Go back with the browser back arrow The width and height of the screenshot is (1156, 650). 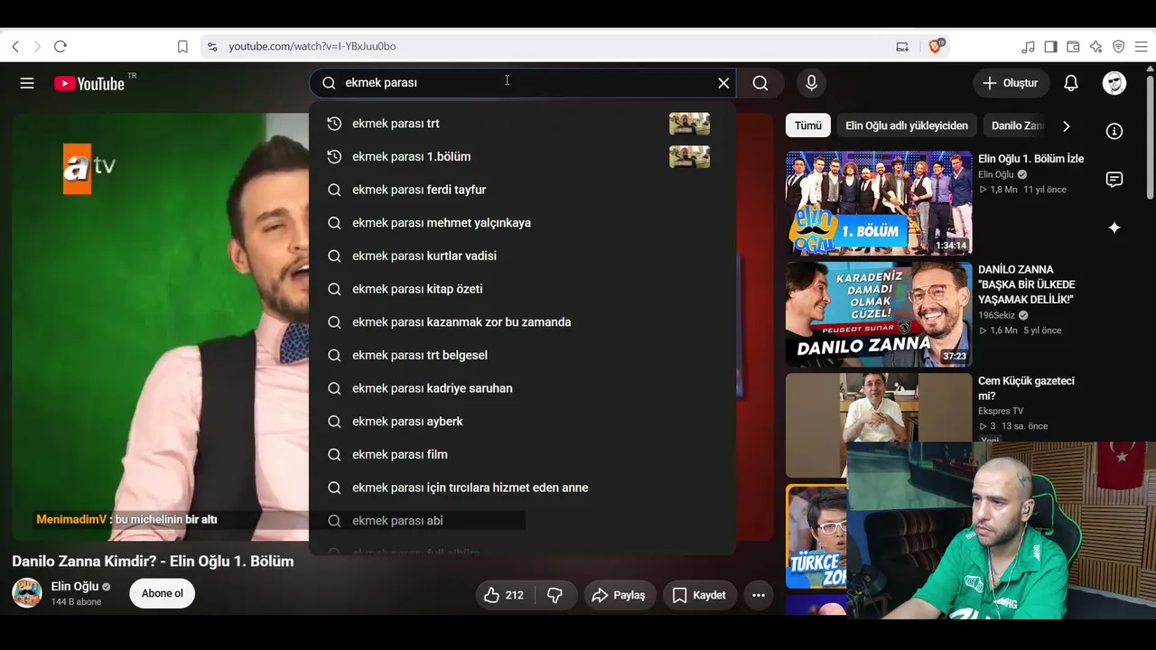[15, 46]
